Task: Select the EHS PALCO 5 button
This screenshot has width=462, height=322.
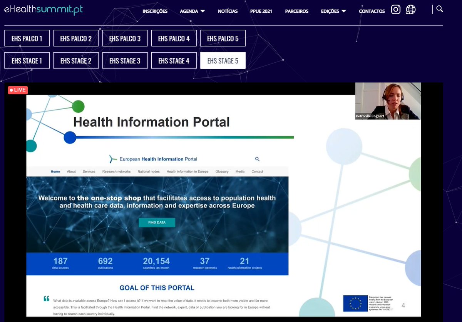Action: (x=223, y=38)
